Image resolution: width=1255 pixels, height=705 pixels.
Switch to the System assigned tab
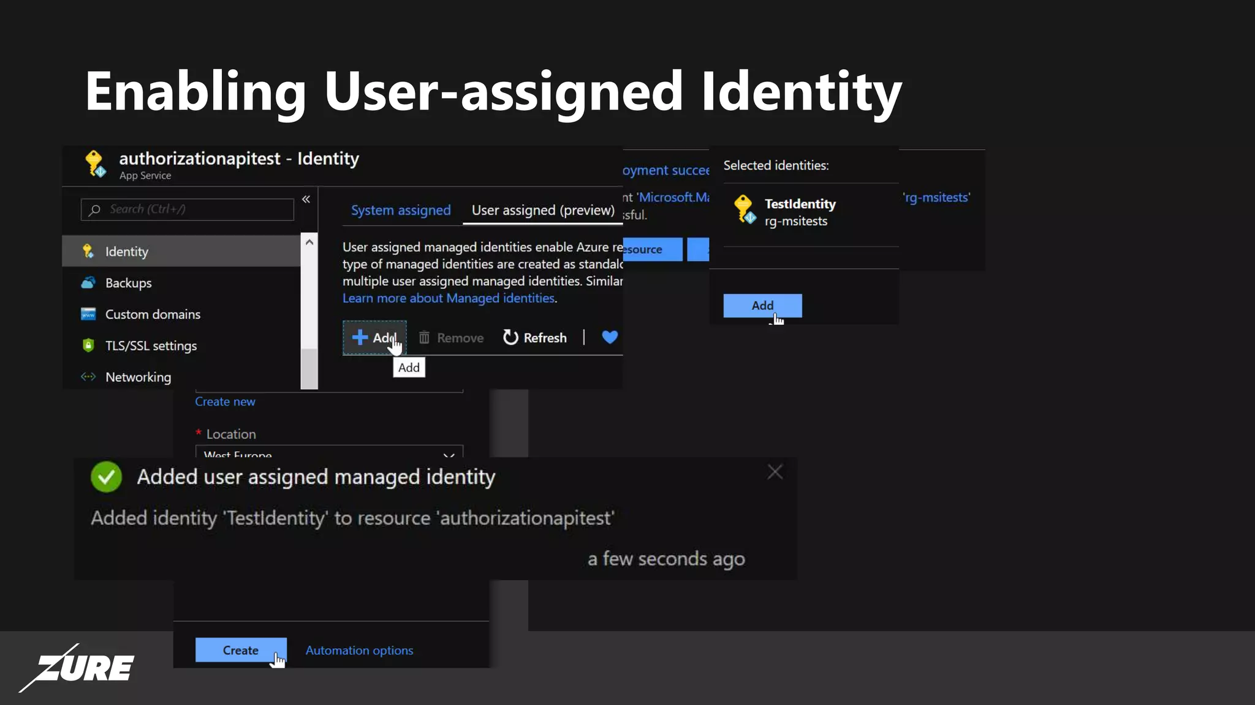401,210
